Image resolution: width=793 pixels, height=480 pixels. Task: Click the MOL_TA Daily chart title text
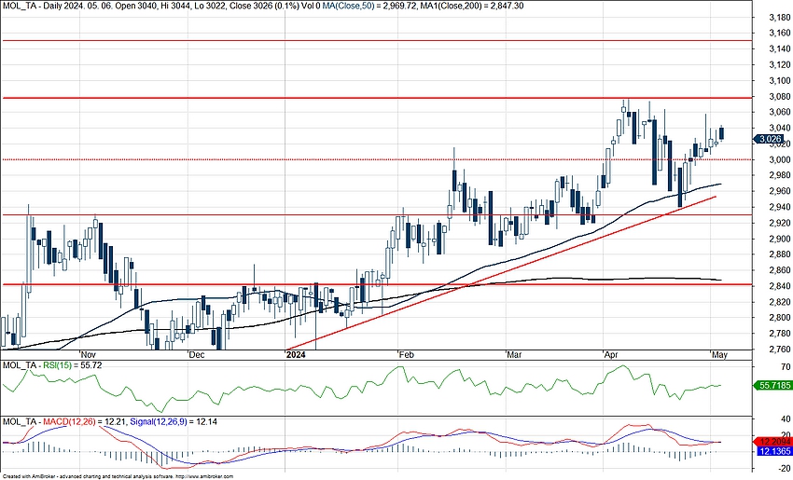160,7
